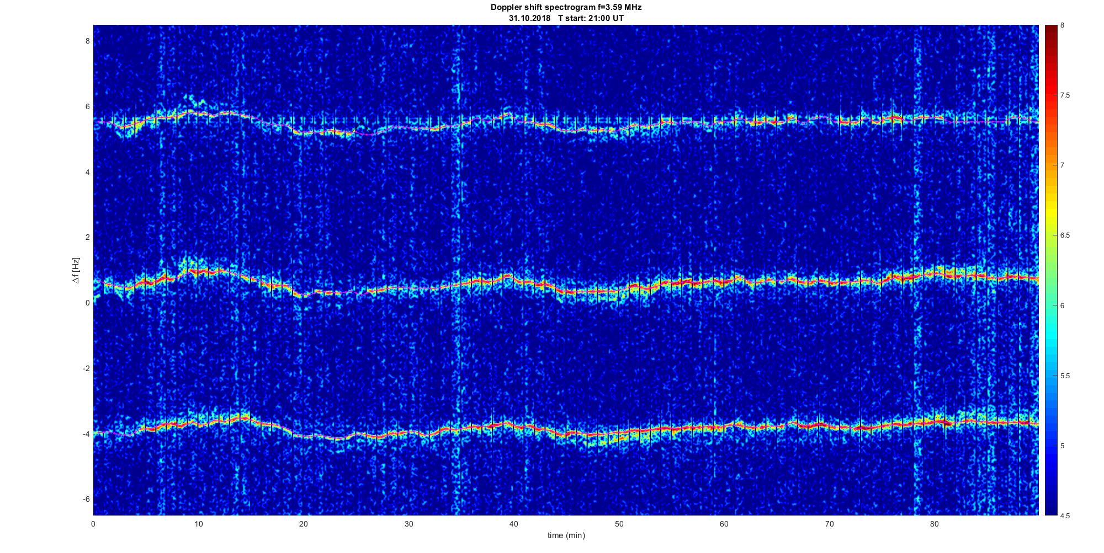Click the y-axis tick label "8"
1104x553 pixels.
click(x=87, y=41)
